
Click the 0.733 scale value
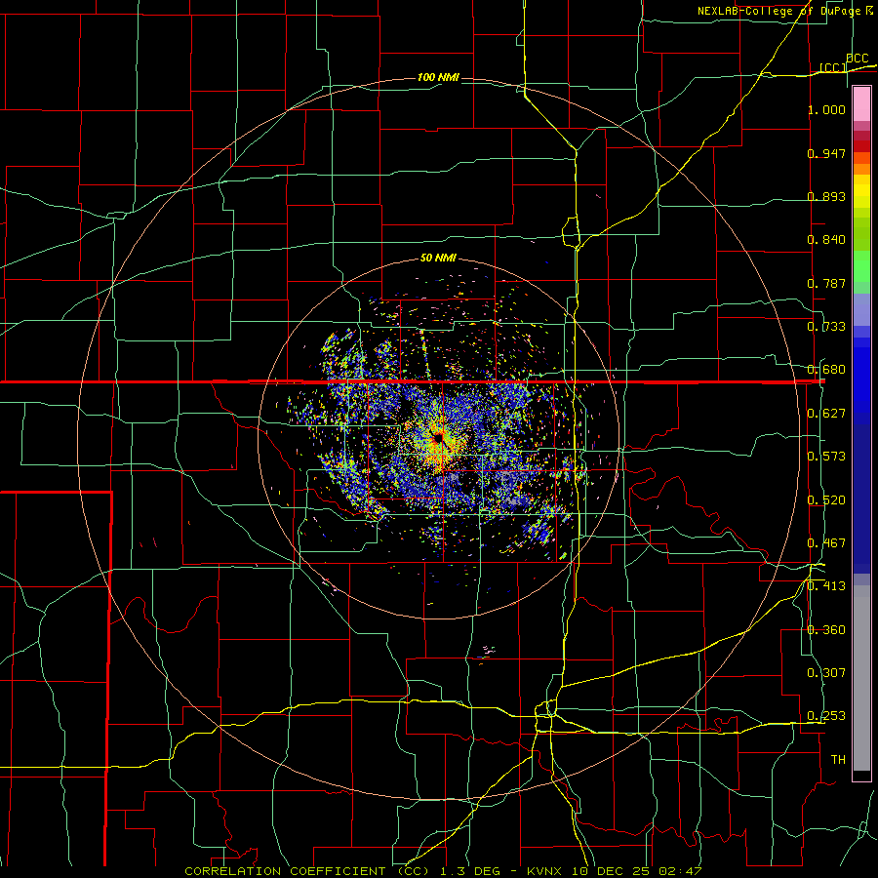826,327
